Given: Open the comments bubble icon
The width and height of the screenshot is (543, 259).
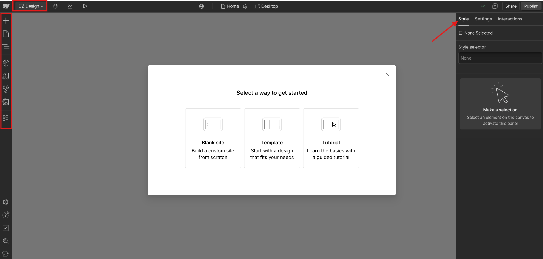Looking at the screenshot, I should pyautogui.click(x=495, y=6).
